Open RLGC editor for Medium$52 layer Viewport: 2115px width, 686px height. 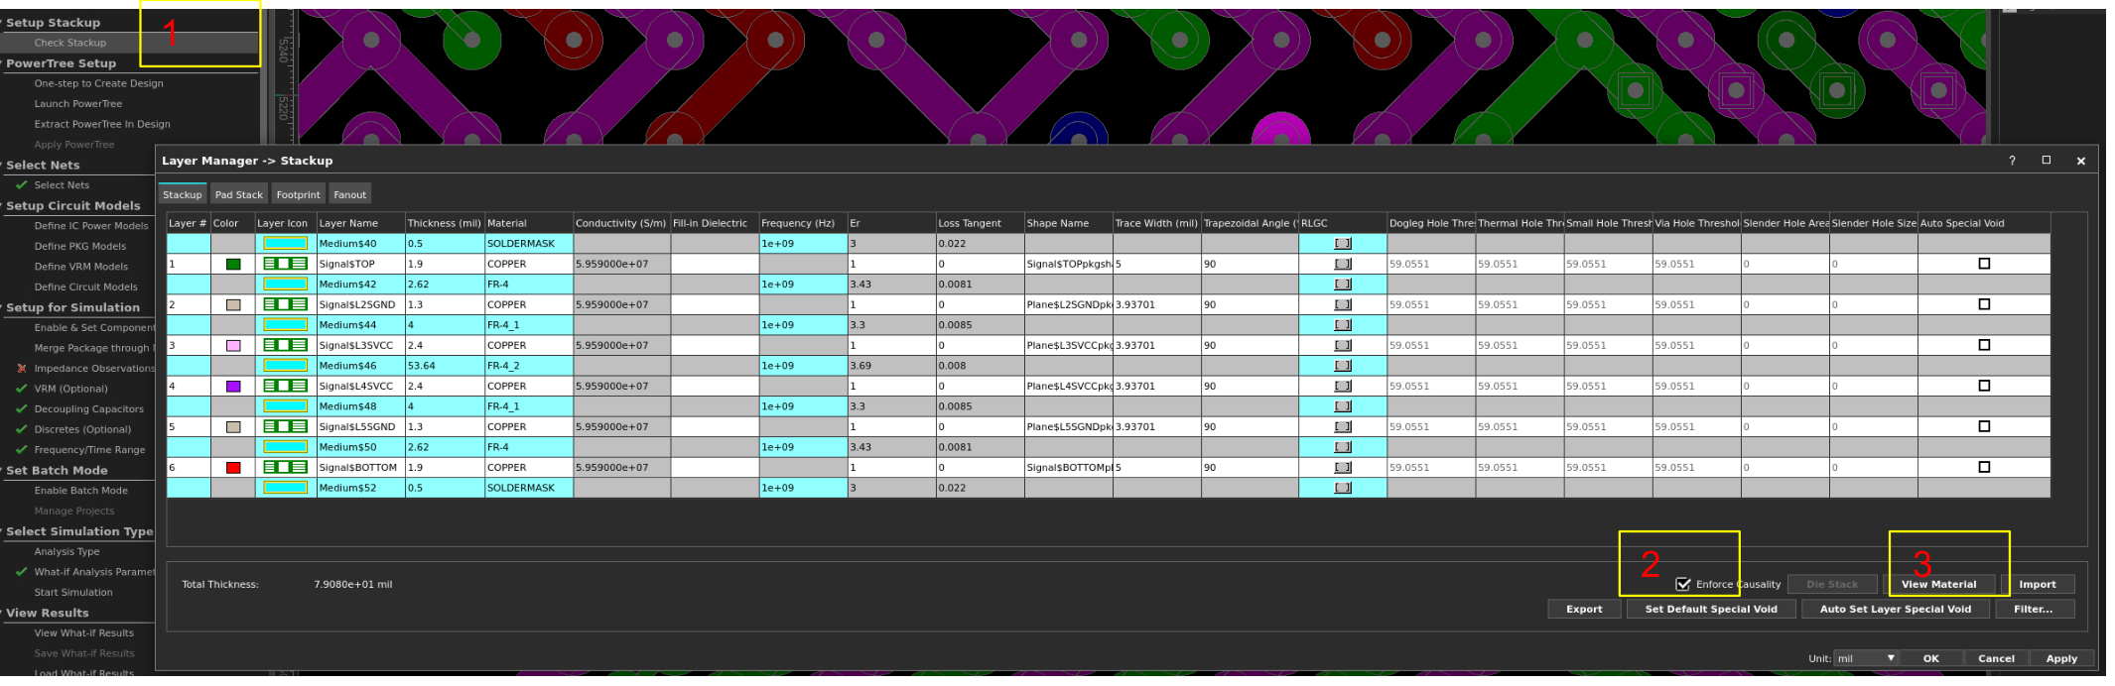(1343, 488)
